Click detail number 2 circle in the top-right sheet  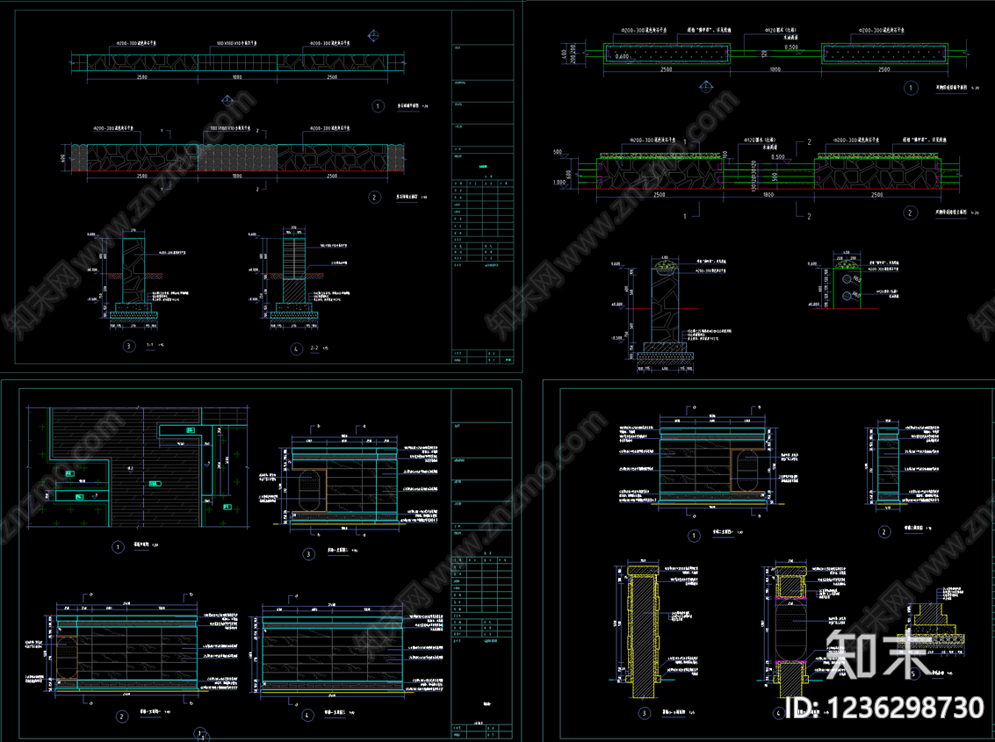[x=911, y=213]
